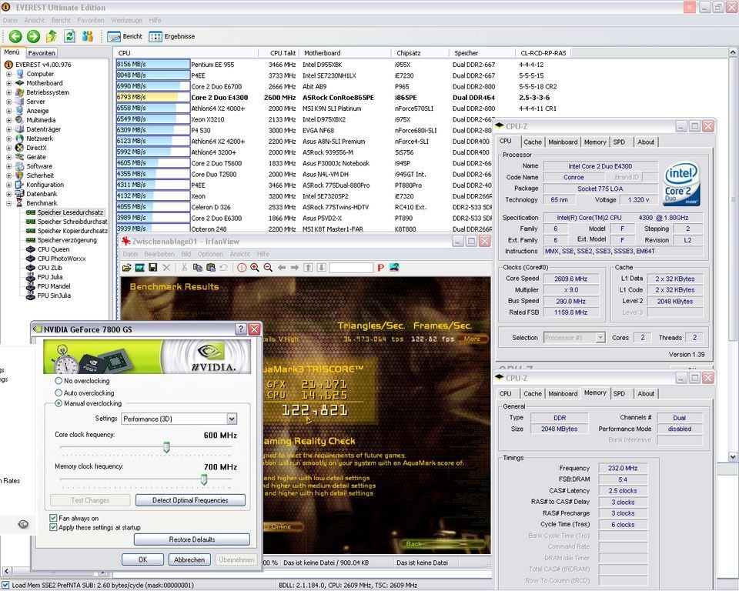Click the Memory clock frequency slider handle

204,479
